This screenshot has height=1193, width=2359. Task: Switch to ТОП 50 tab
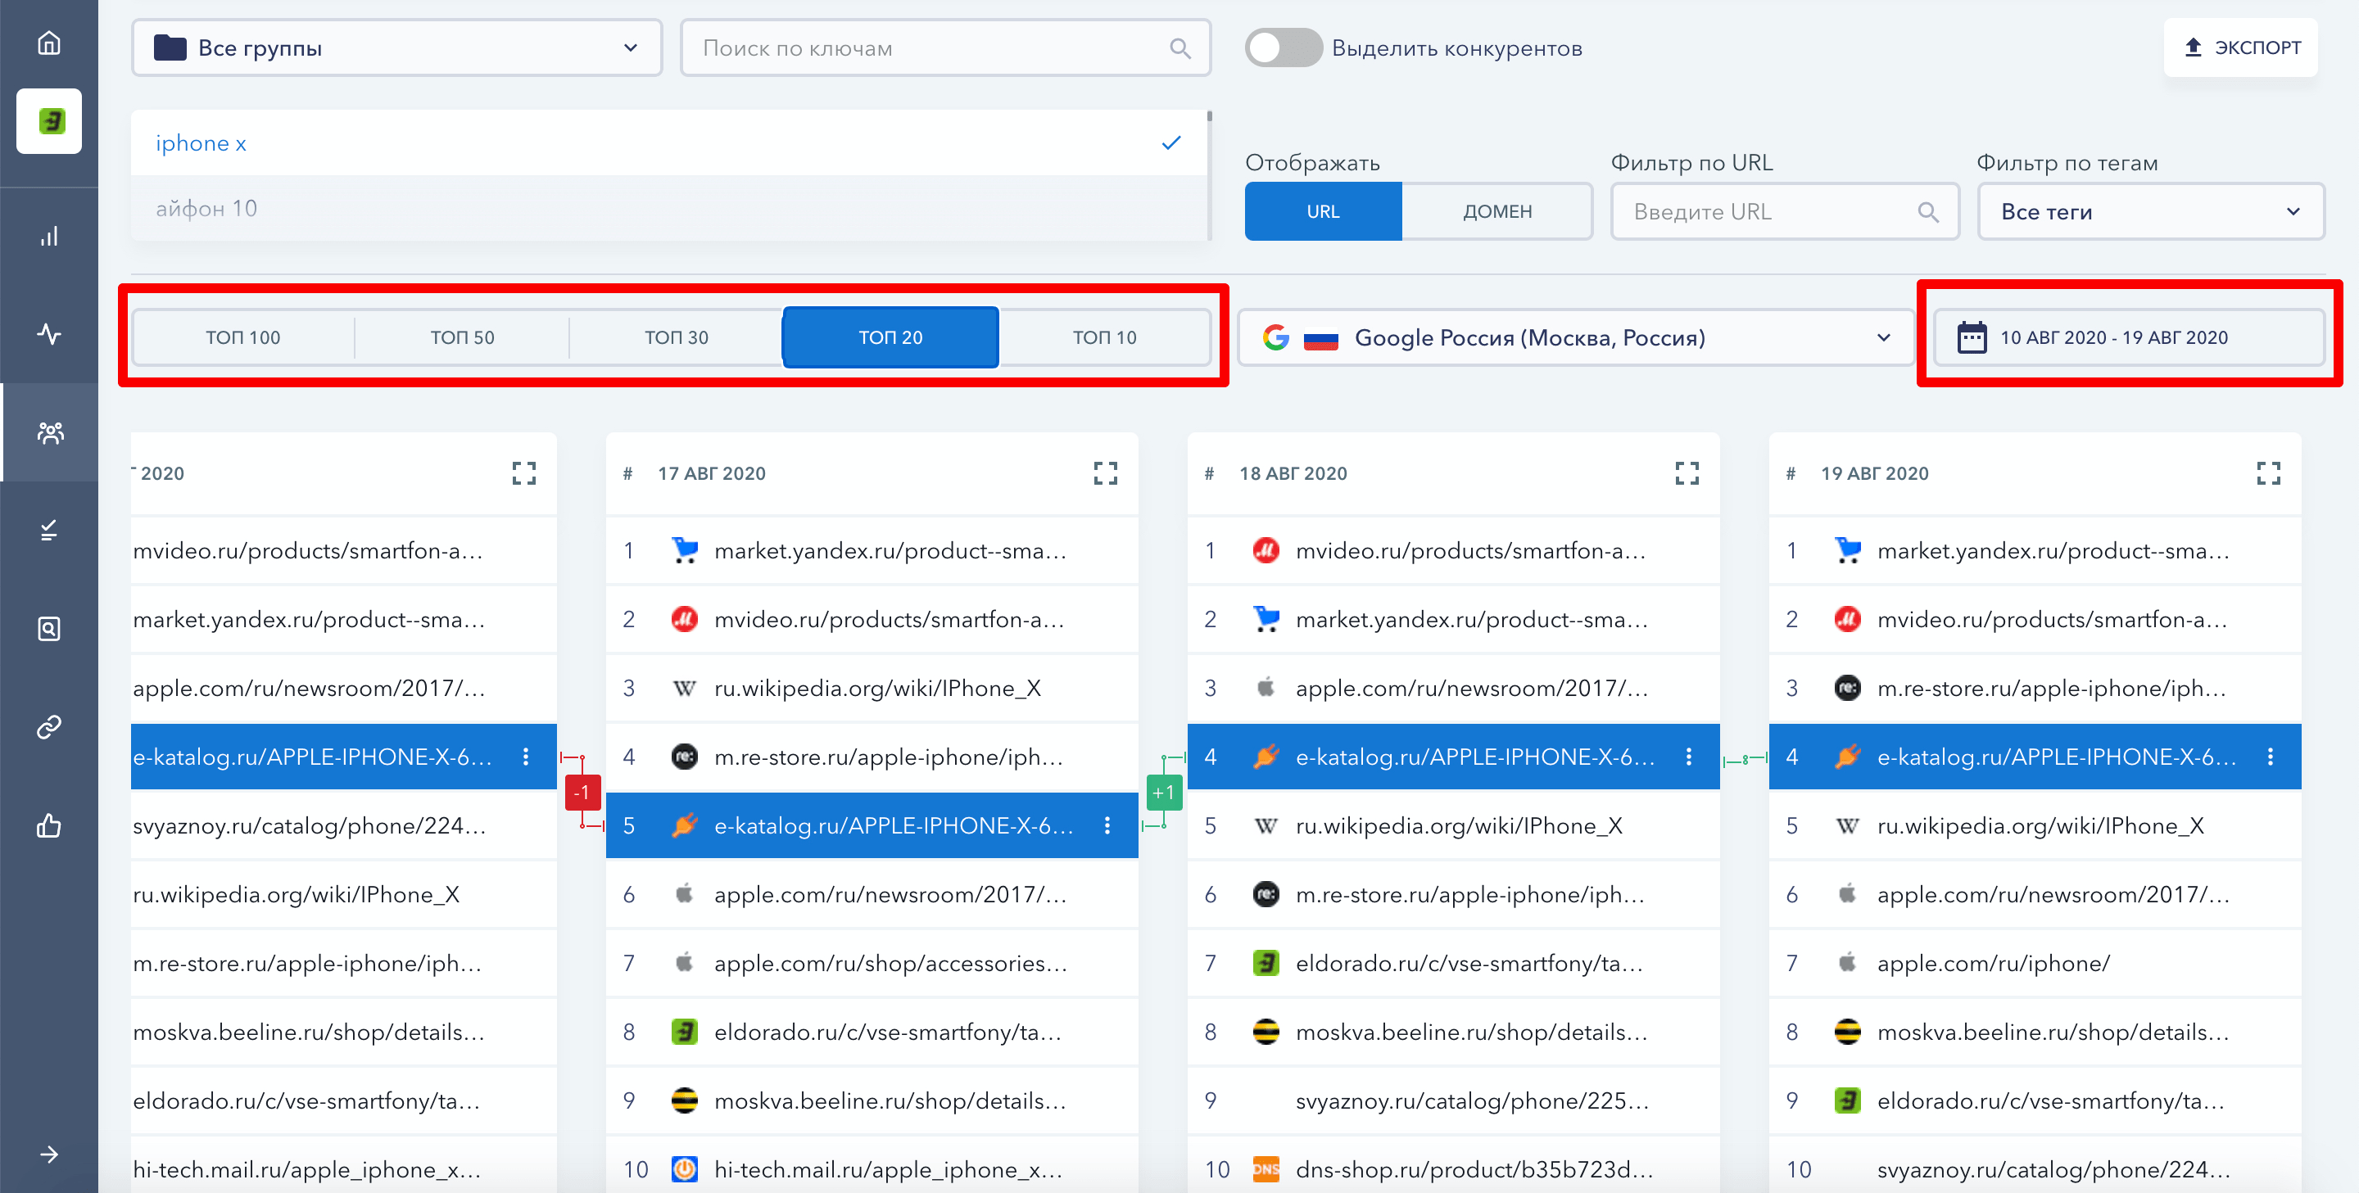point(461,337)
